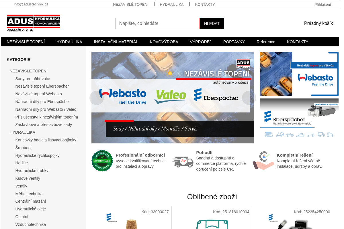
Task: Open Kulové ventily category
Action: coord(28,178)
